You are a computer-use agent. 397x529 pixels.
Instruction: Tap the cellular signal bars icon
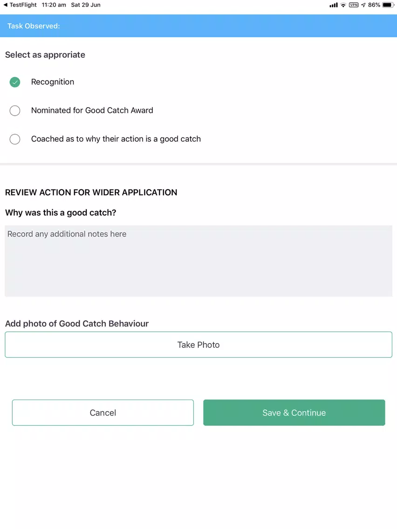point(334,5)
